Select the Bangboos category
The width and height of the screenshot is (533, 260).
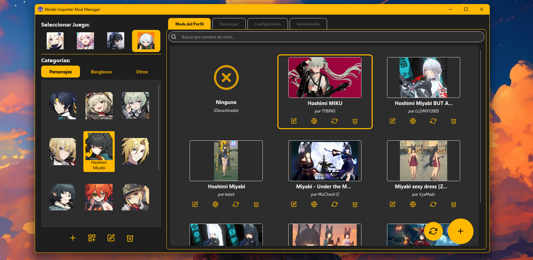click(101, 72)
